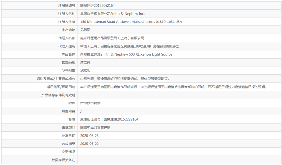Click the 有效期至 label
This screenshot has height=165, width=282.
coord(68,144)
